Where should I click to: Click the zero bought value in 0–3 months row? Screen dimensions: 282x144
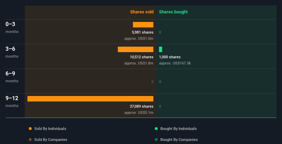160,32
